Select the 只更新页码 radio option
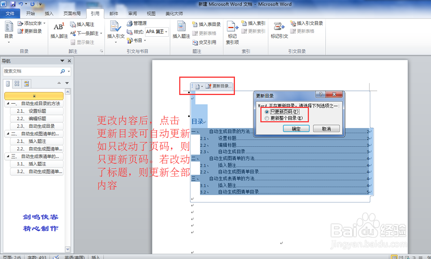 click(x=267, y=112)
